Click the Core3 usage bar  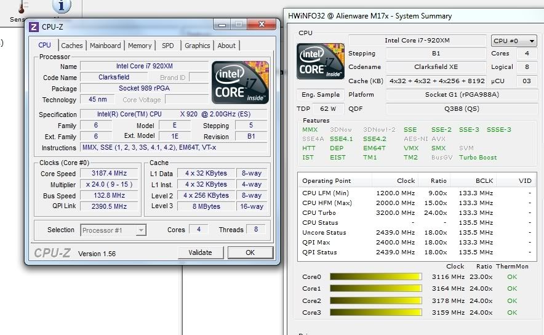376,312
